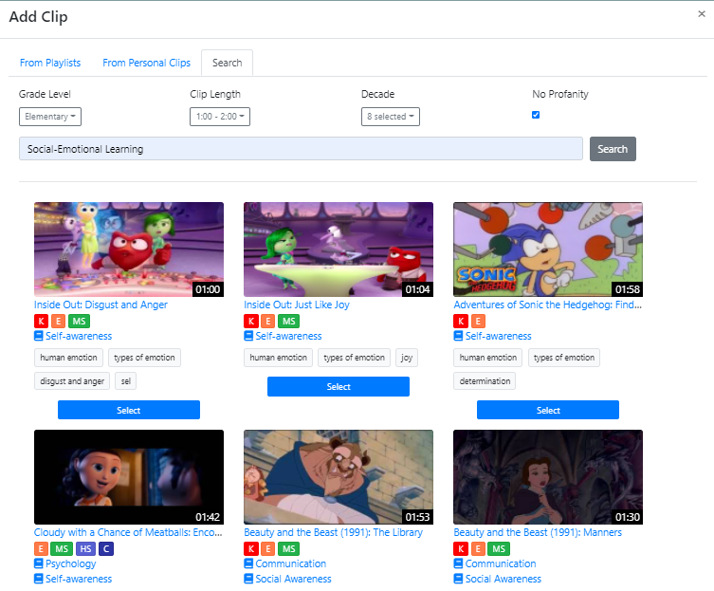
Task: Click the "disgust and anger" tag
Action: (72, 381)
